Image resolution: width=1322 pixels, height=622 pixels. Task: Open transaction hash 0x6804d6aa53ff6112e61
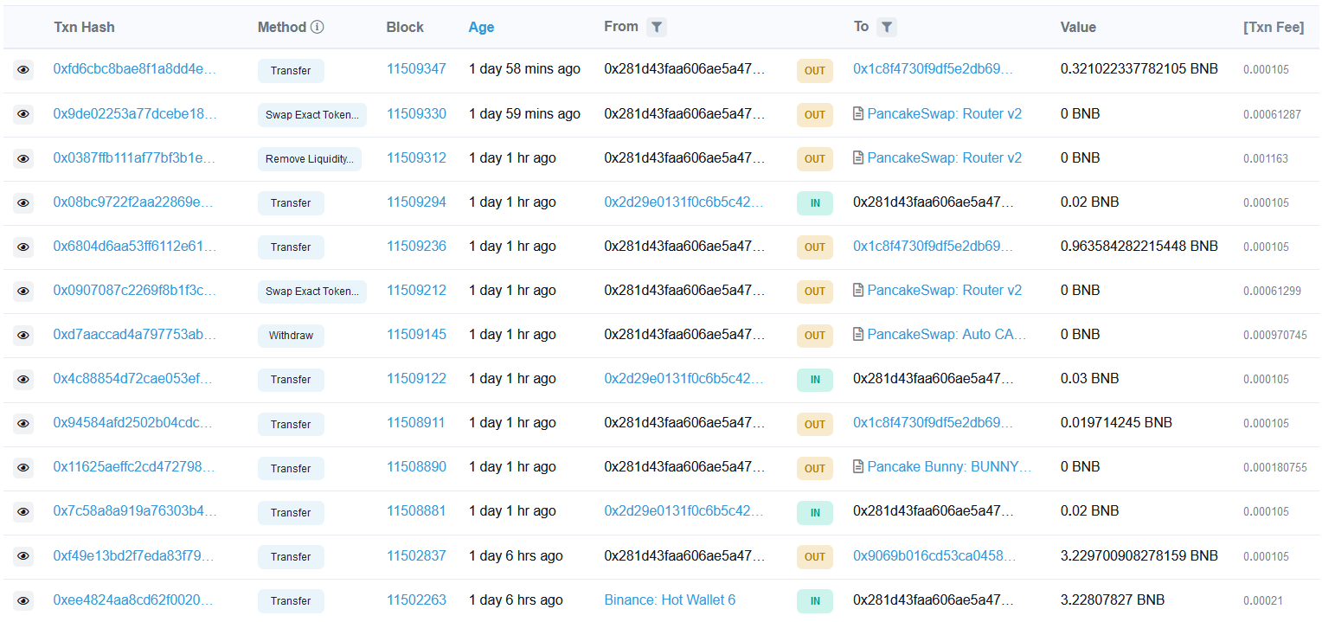click(x=134, y=247)
